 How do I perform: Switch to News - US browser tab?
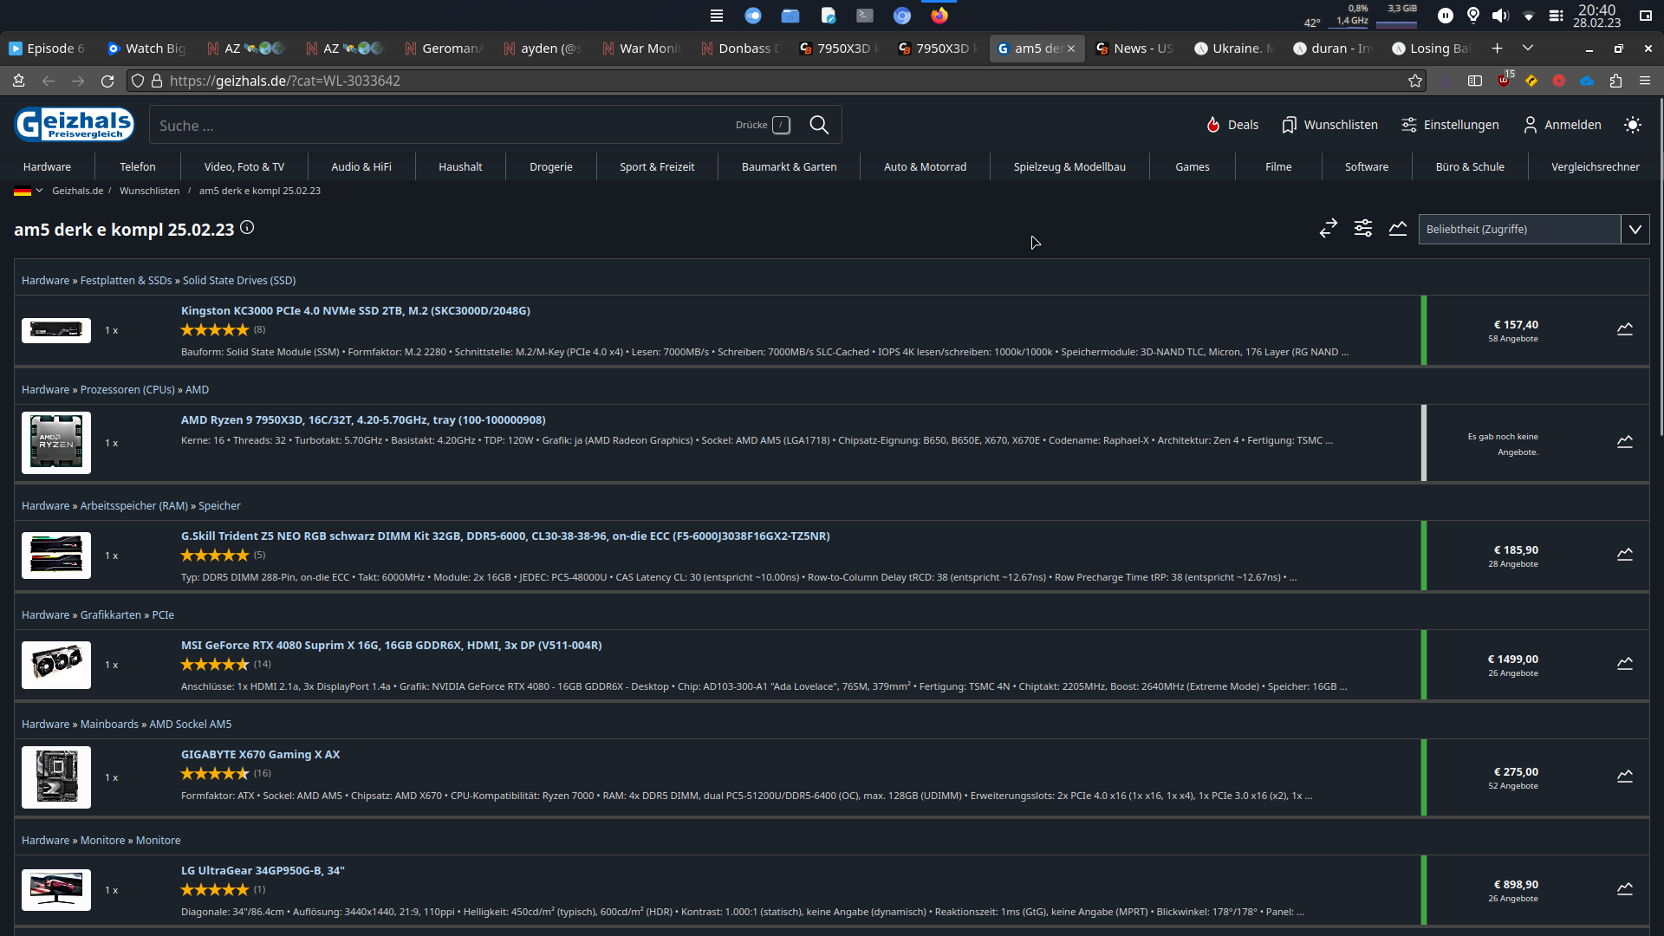click(1135, 49)
